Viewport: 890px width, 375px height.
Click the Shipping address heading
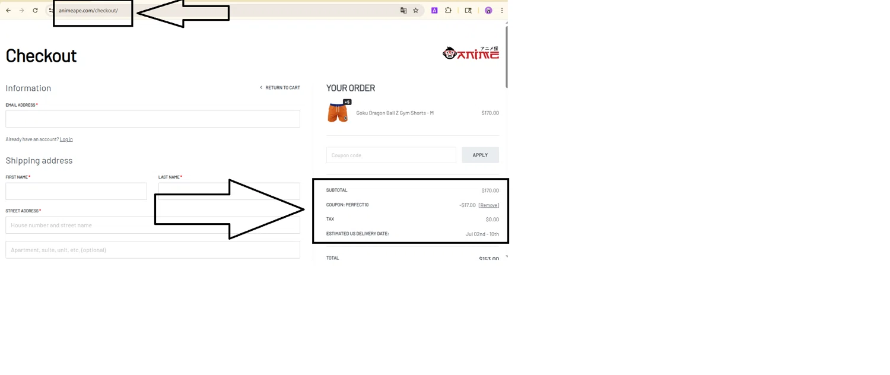[x=39, y=160]
